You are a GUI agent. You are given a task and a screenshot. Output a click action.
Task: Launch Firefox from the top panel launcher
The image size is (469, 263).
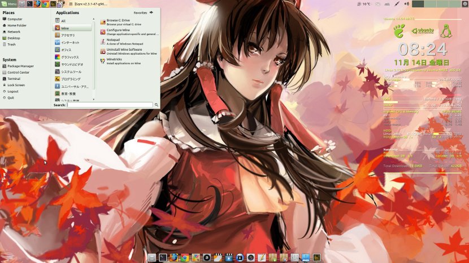[x=37, y=4]
